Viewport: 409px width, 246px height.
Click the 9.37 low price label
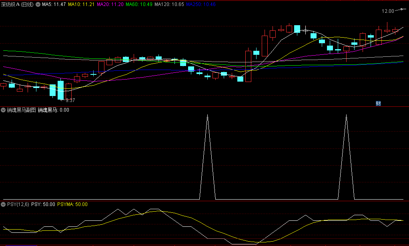pyautogui.click(x=70, y=100)
